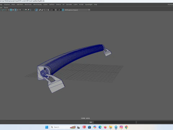Open Firefox from the taskbar
The width and height of the screenshot is (173, 130).
105,127
